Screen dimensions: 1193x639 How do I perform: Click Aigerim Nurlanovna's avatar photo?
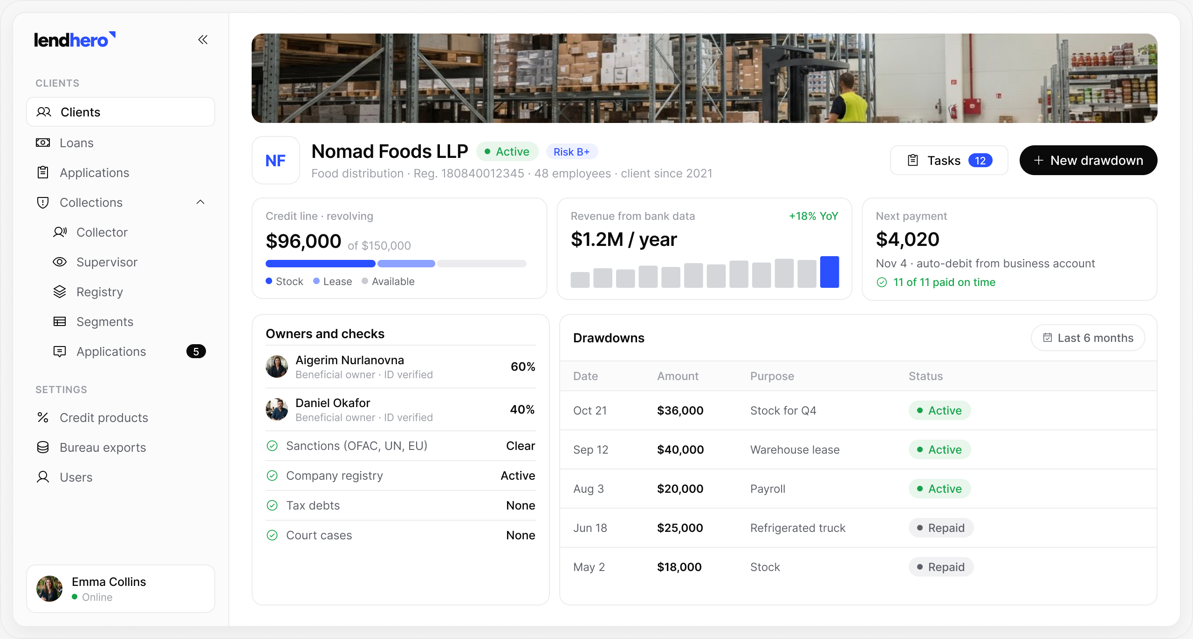(x=277, y=367)
